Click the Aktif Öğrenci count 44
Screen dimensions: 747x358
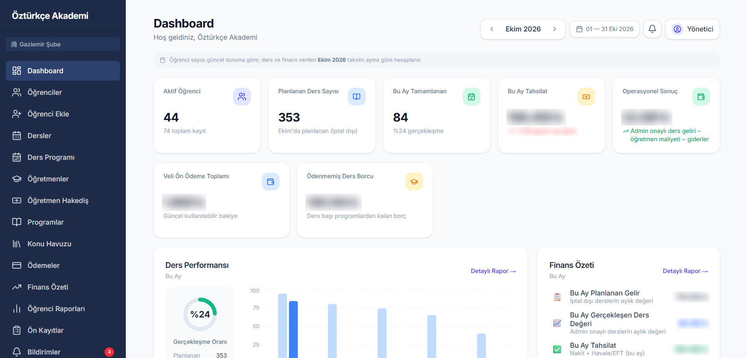coord(171,117)
